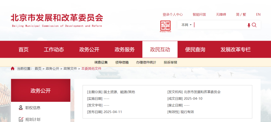271x122 pixels.
Task: Click the English subtitle Beijing Municipal Commission text
Action: click(x=57, y=26)
